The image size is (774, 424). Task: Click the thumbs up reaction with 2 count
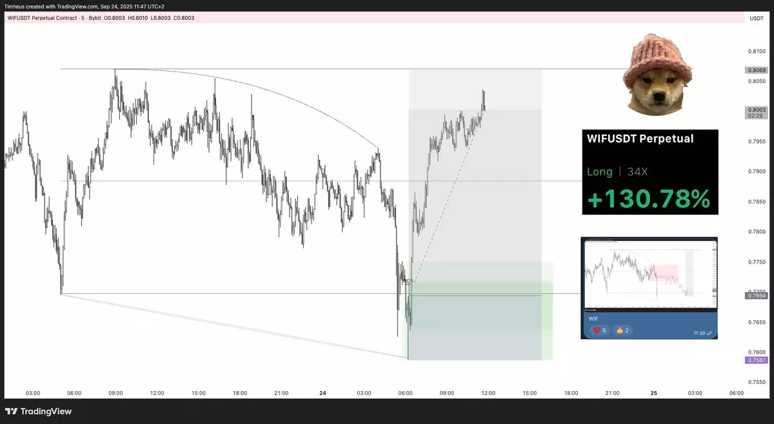click(623, 330)
